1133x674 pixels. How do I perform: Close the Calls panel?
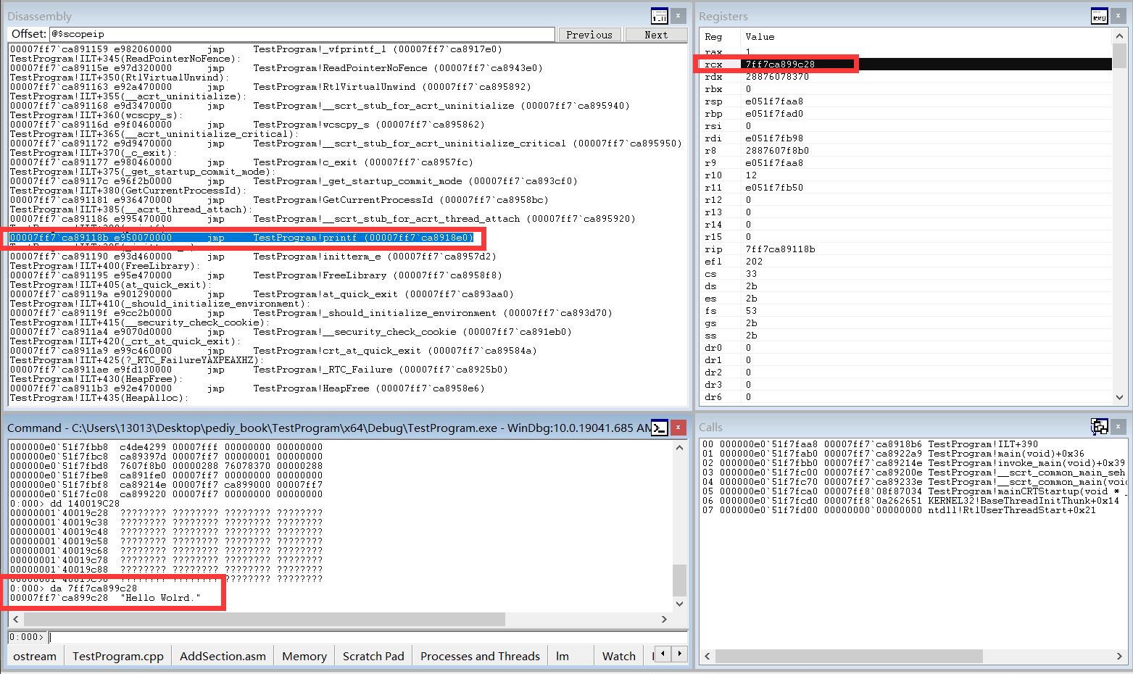click(x=1119, y=427)
